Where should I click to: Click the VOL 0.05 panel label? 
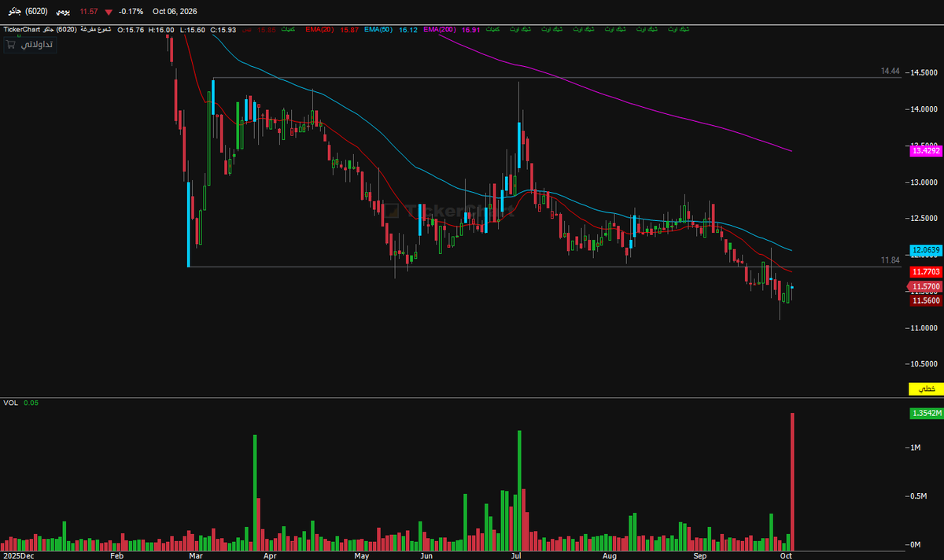pyautogui.click(x=21, y=403)
